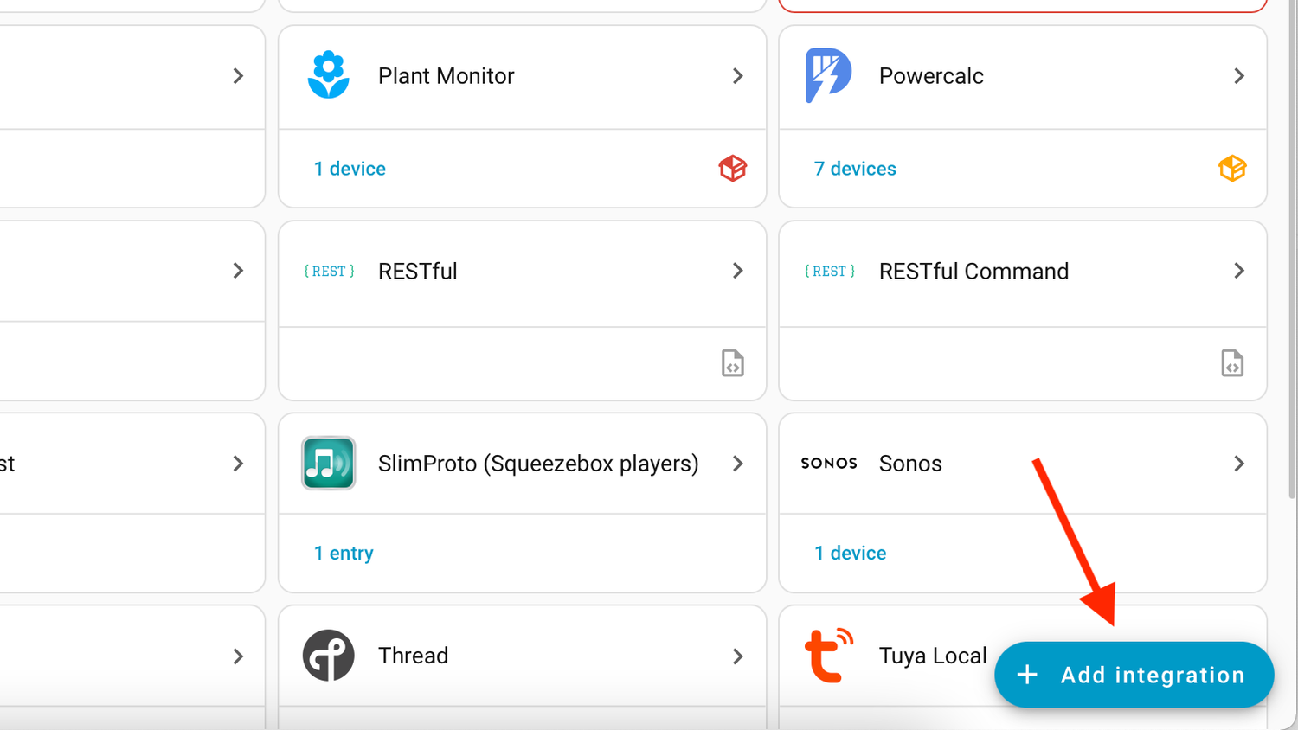This screenshot has width=1298, height=730.
Task: Open SlimProto 1 entry link
Action: coord(344,553)
